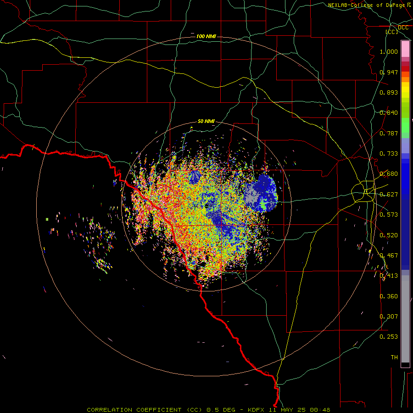The image size is (413, 413).
Task: Pick the pink segment on the color bar
Action: 405,49
